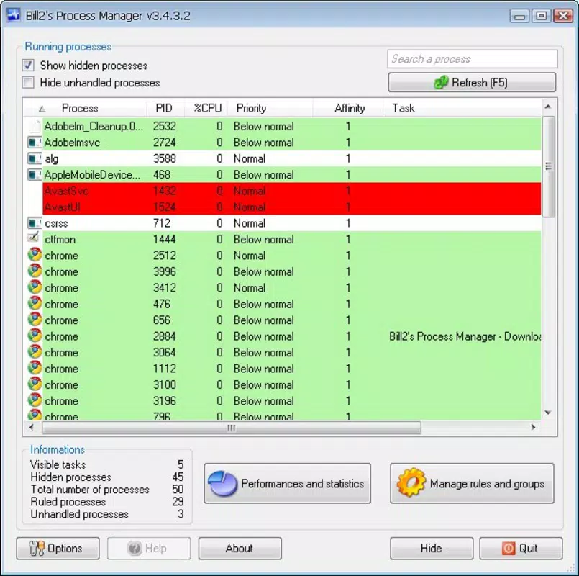Refresh the process list (F5)
The height and width of the screenshot is (576, 579).
pyautogui.click(x=472, y=82)
